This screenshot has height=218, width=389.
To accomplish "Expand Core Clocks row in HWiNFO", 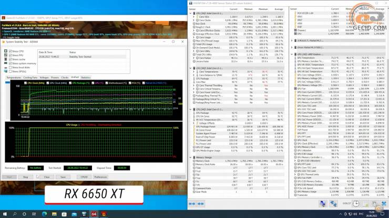I will [194, 20].
